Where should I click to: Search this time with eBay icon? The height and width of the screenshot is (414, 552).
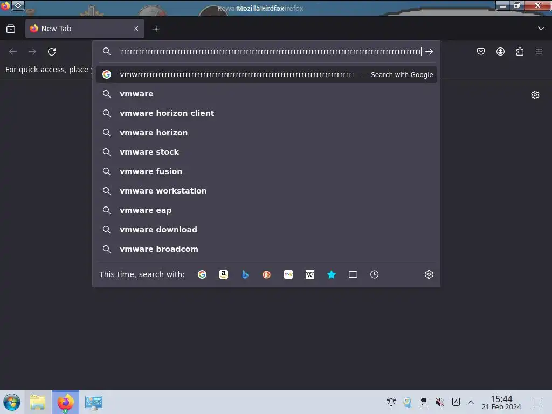(288, 274)
